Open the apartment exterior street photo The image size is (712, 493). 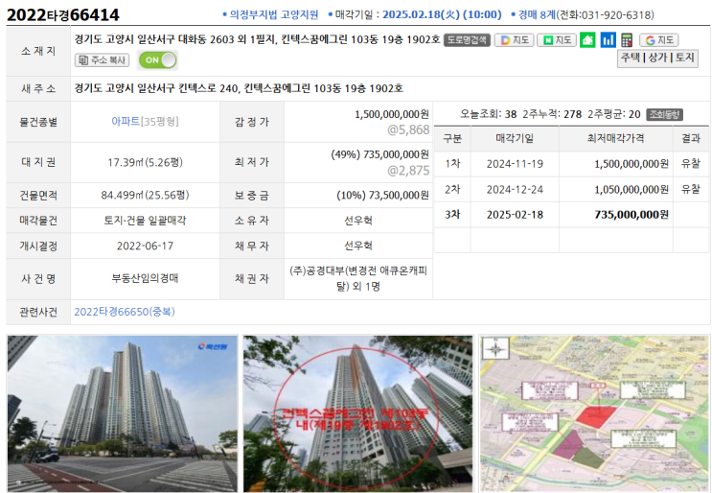tap(122, 413)
